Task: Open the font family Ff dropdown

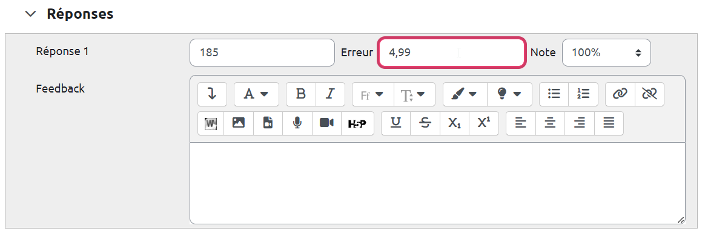Action: (372, 94)
